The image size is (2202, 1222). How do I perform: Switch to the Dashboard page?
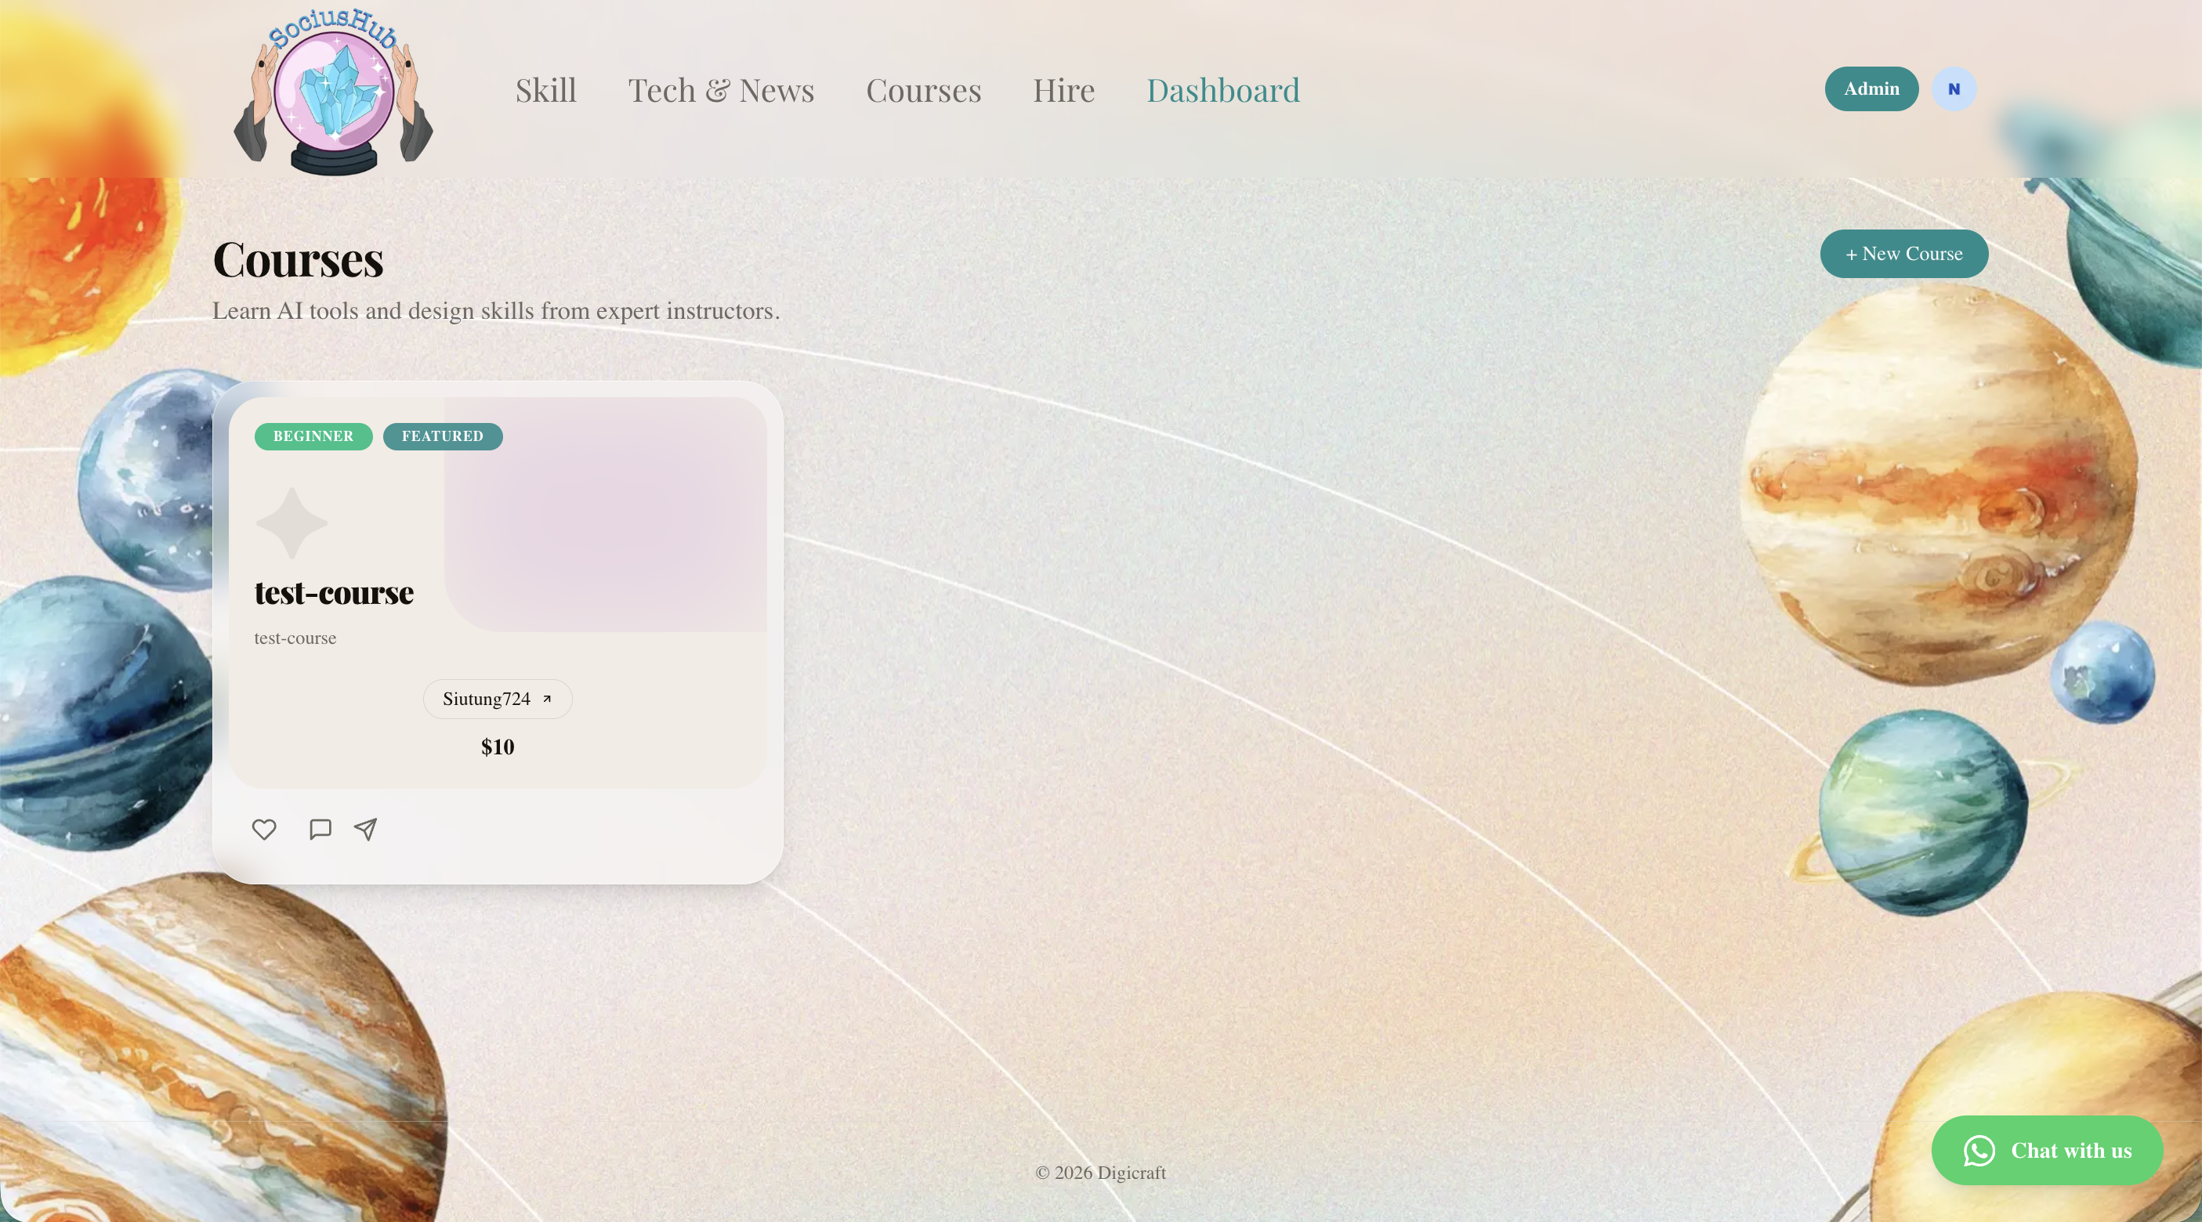(x=1222, y=90)
